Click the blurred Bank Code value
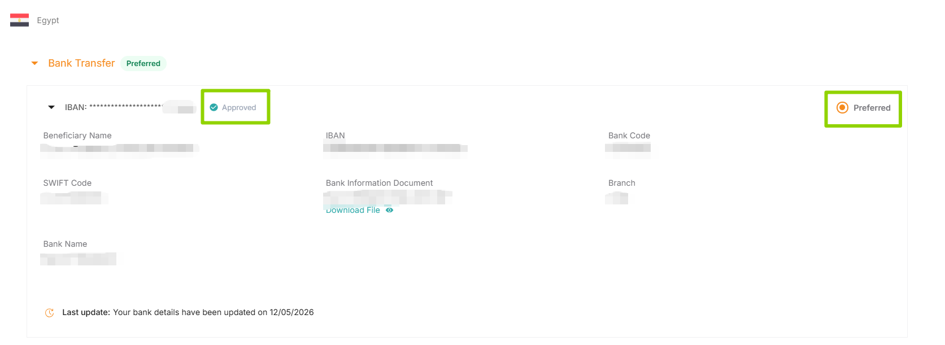Screen dimensions: 945x345 (628, 149)
